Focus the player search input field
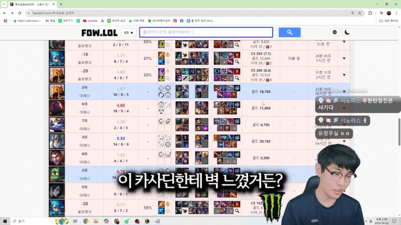 pyautogui.click(x=206, y=32)
